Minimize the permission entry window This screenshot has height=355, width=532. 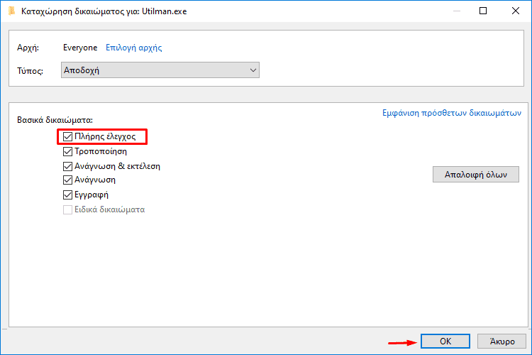[457, 11]
